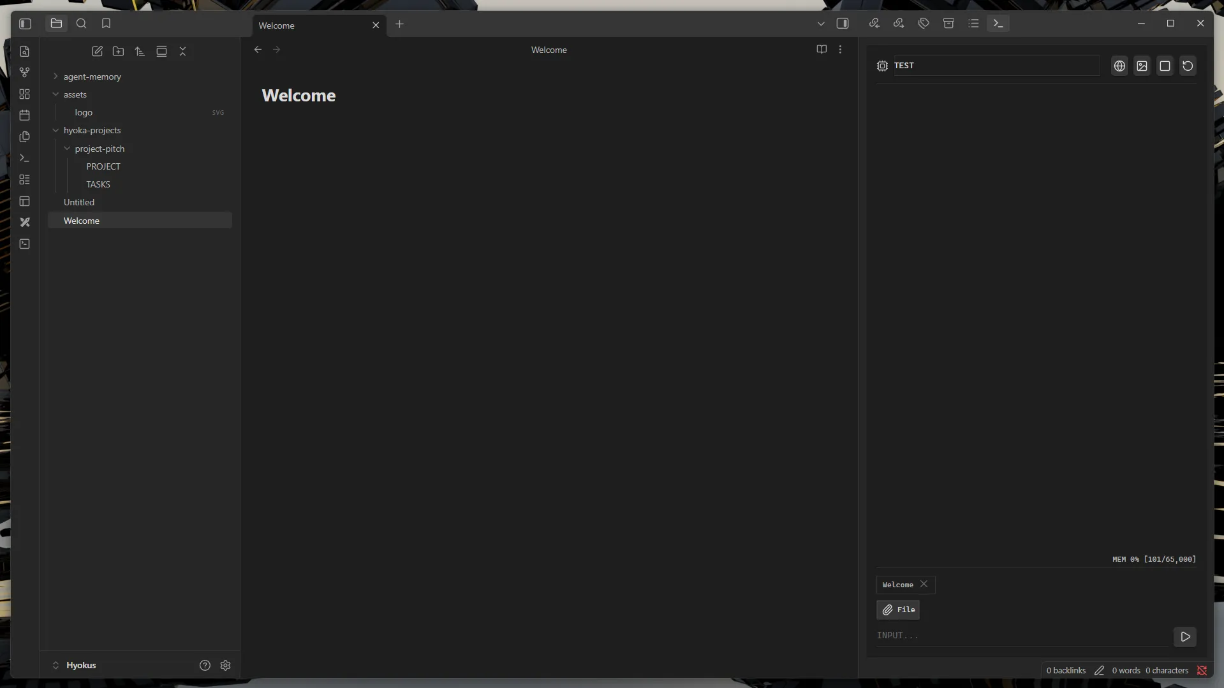The width and height of the screenshot is (1224, 688).
Task: Open the bookmarks pane
Action: [106, 24]
